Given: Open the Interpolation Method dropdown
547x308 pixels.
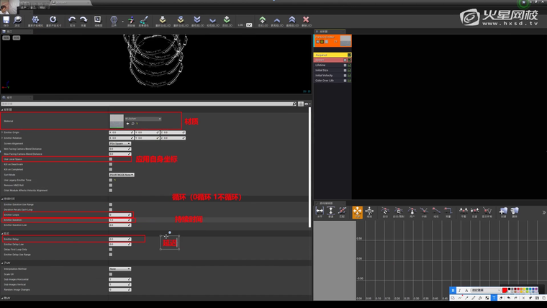Looking at the screenshot, I should pos(119,269).
